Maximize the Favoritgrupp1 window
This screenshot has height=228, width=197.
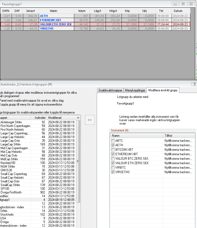[182, 4]
